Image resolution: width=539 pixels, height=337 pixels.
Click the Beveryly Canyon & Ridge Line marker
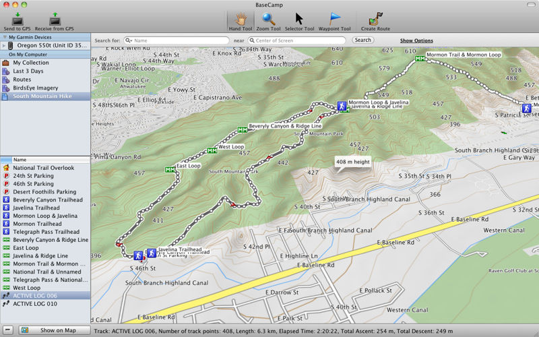click(243, 129)
